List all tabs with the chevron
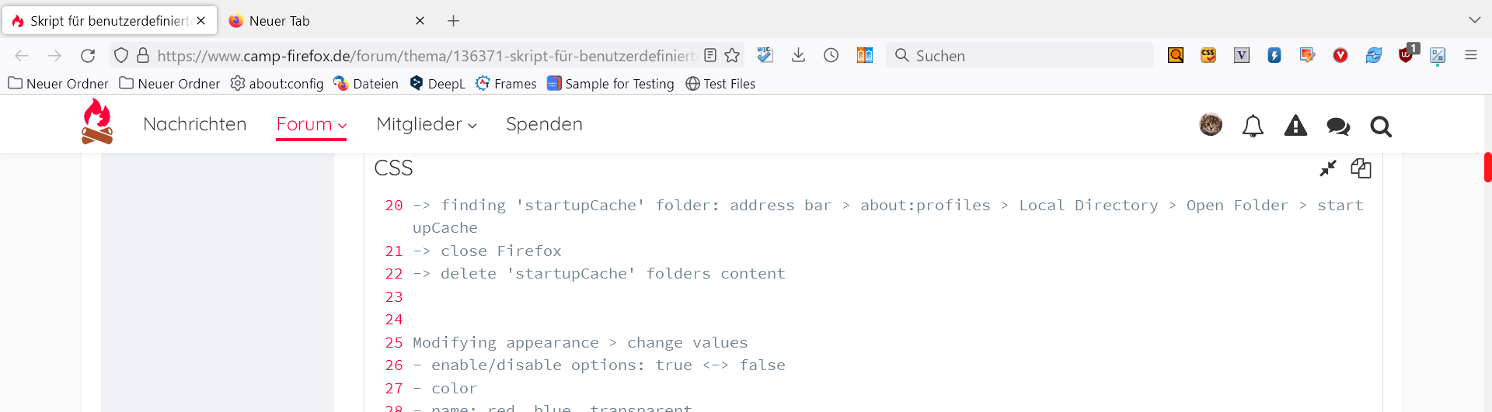The width and height of the screenshot is (1492, 412). (x=1474, y=20)
